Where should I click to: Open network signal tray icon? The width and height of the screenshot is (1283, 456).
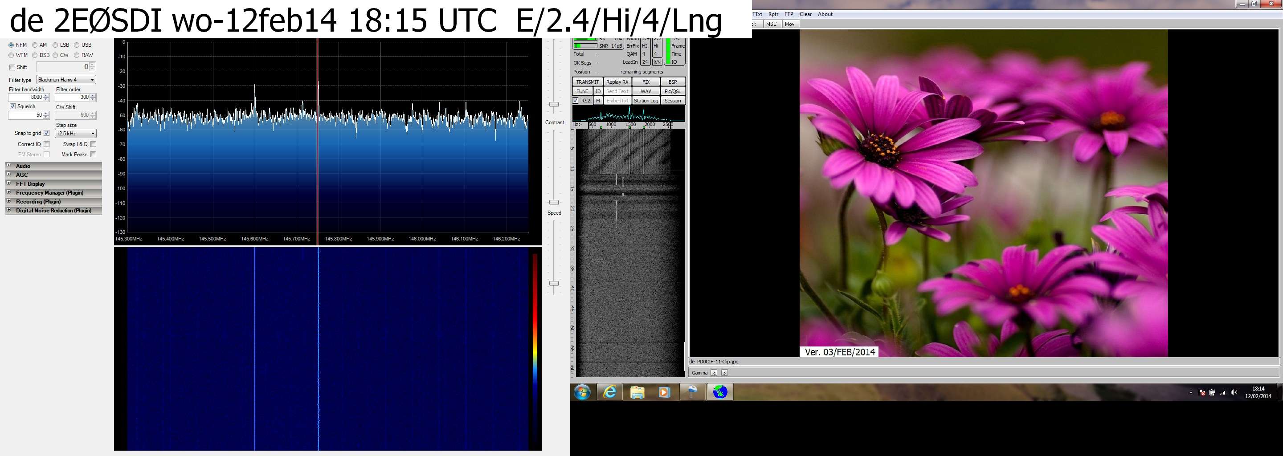point(1223,393)
